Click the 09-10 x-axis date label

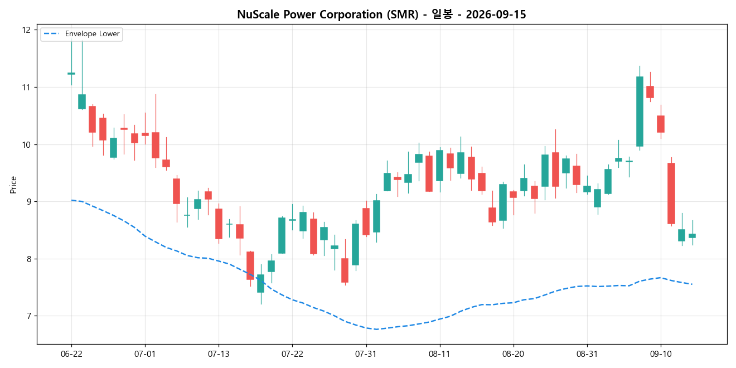(660, 354)
